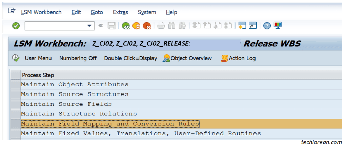Screen dimensions: 347x147
Task: Open the LSM Workbench menu
Action: click(41, 12)
